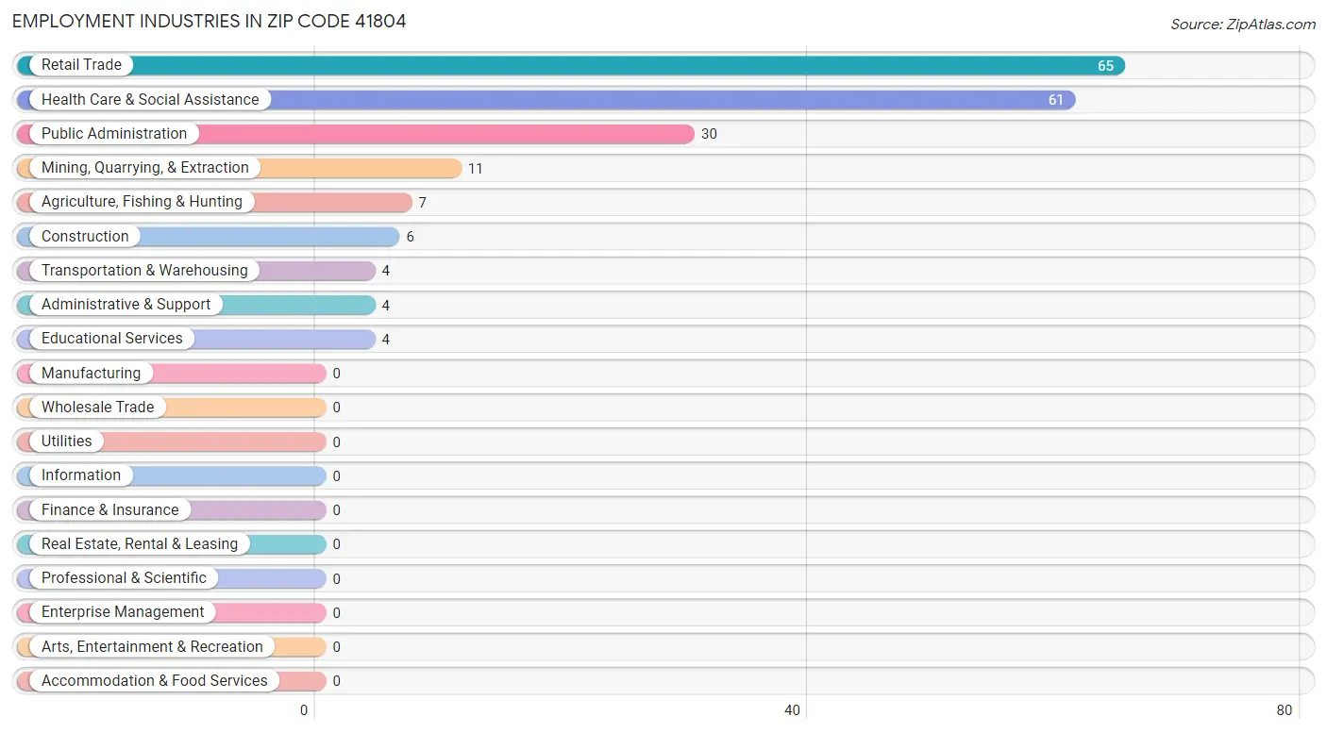Click the Manufacturing label
Image resolution: width=1327 pixels, height=733 pixels.
91,373
